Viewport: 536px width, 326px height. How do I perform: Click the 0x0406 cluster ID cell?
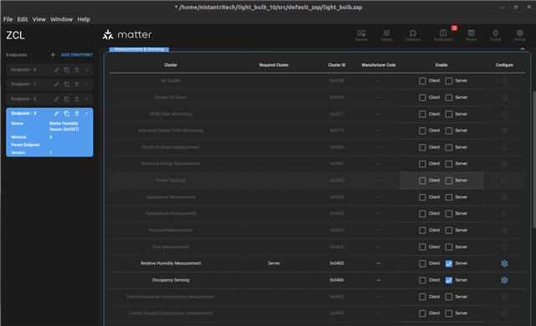[337, 280]
